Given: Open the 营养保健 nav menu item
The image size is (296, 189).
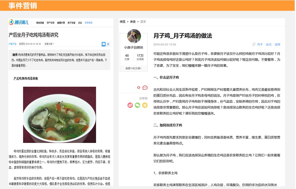Looking at the screenshot, I should (40, 23).
